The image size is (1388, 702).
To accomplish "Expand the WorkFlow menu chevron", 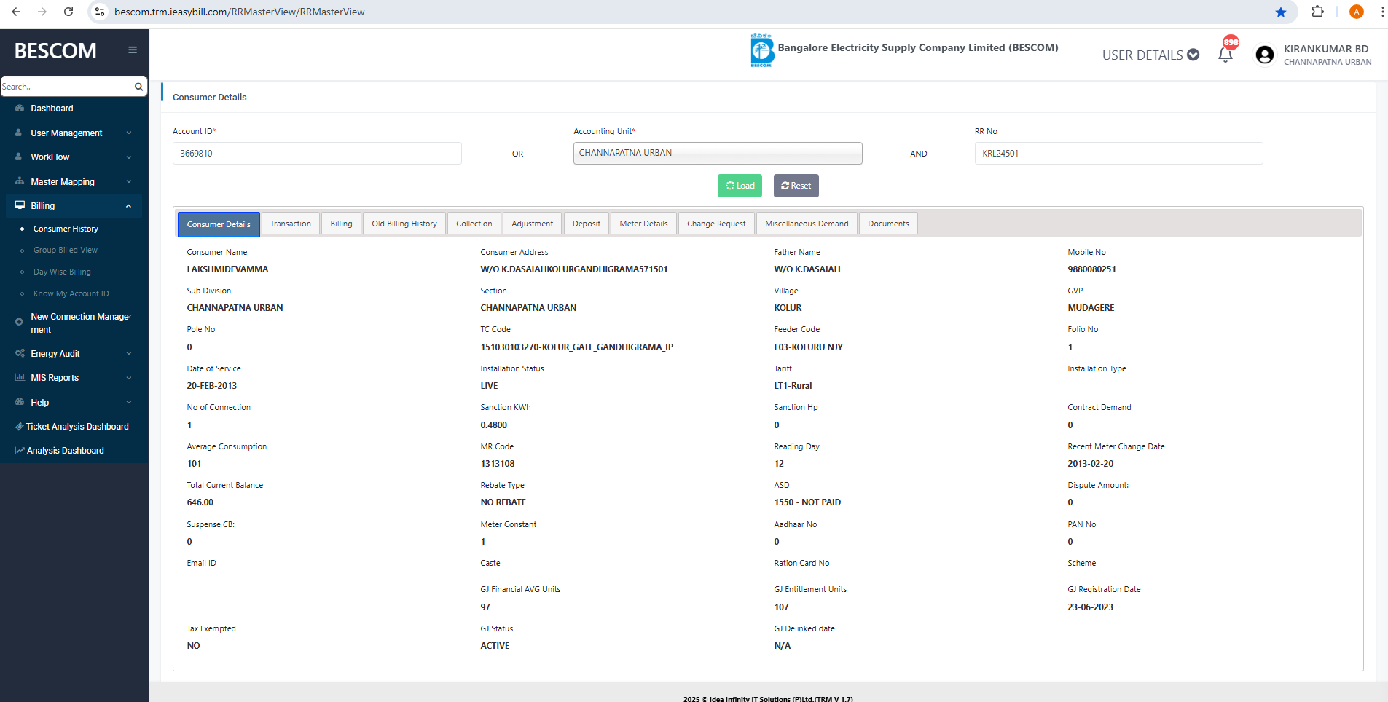I will click(129, 157).
